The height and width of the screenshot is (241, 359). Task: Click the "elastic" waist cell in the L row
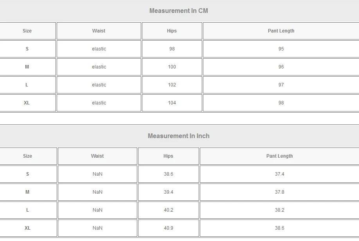(99, 85)
